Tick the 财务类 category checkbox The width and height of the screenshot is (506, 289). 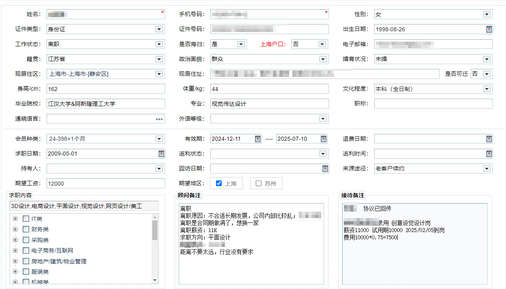26,229
